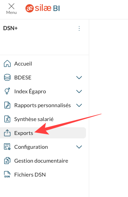Click the Silae BI logo
Image resolution: width=128 pixels, height=197 pixels.
click(x=43, y=8)
